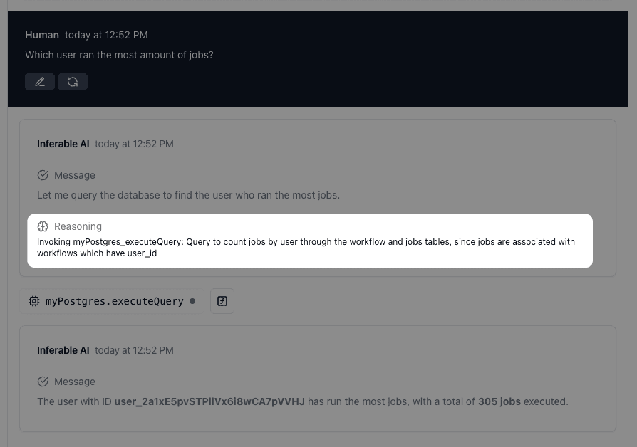Click the status dot on executeQuery chip
The width and height of the screenshot is (637, 447).
(x=192, y=301)
